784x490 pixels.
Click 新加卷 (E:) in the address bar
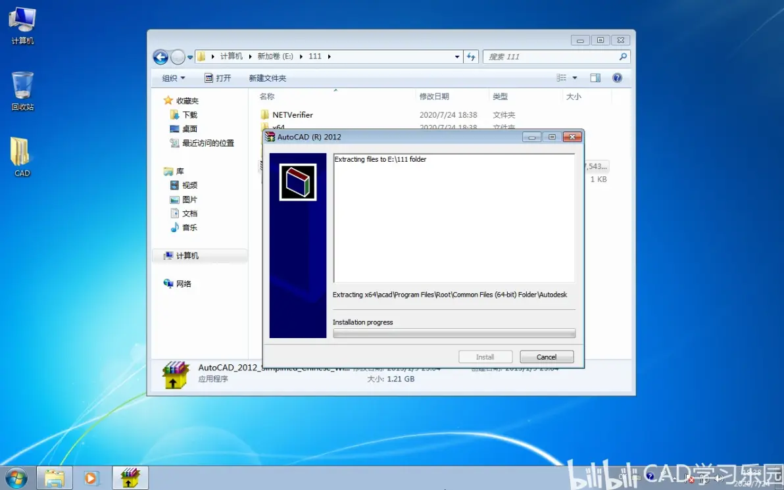(x=275, y=57)
